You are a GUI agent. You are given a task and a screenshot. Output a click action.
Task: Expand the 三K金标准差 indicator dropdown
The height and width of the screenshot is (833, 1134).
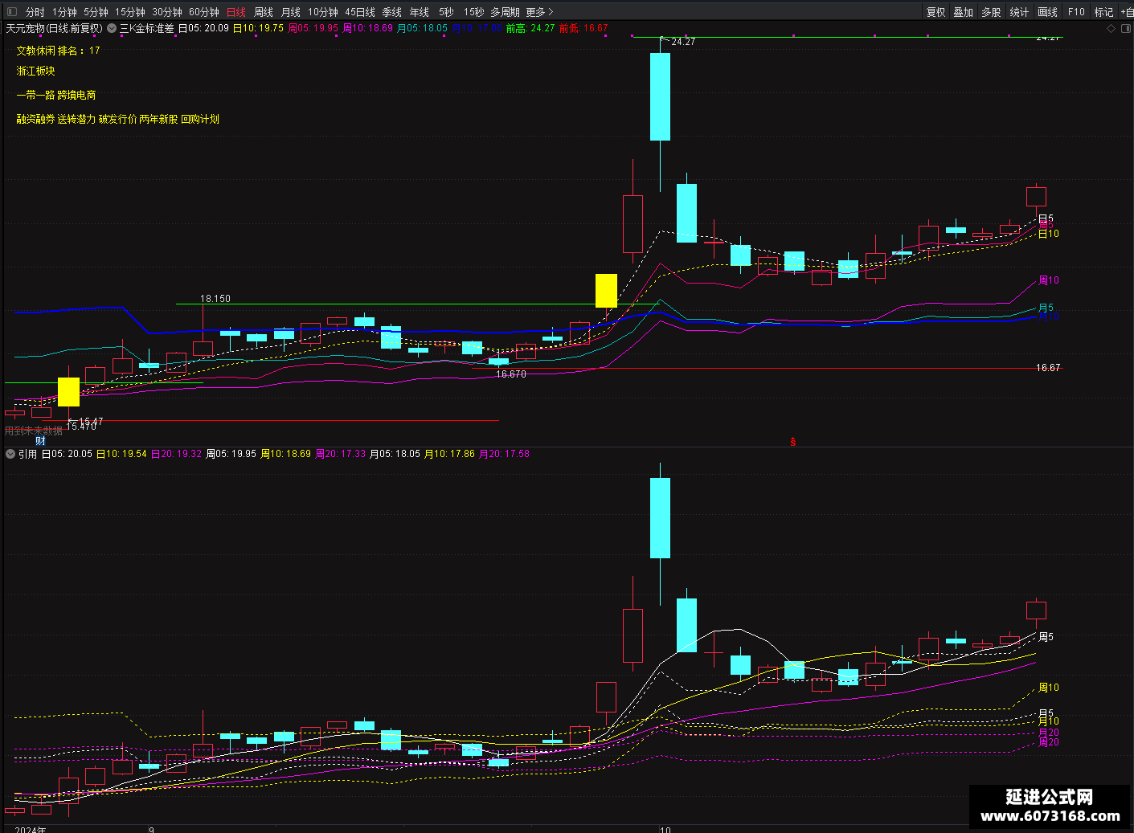pos(113,28)
